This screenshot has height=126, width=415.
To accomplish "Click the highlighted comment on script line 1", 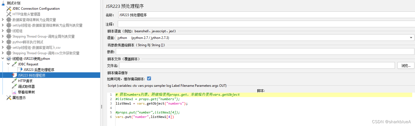I will pyautogui.click(x=177, y=95).
